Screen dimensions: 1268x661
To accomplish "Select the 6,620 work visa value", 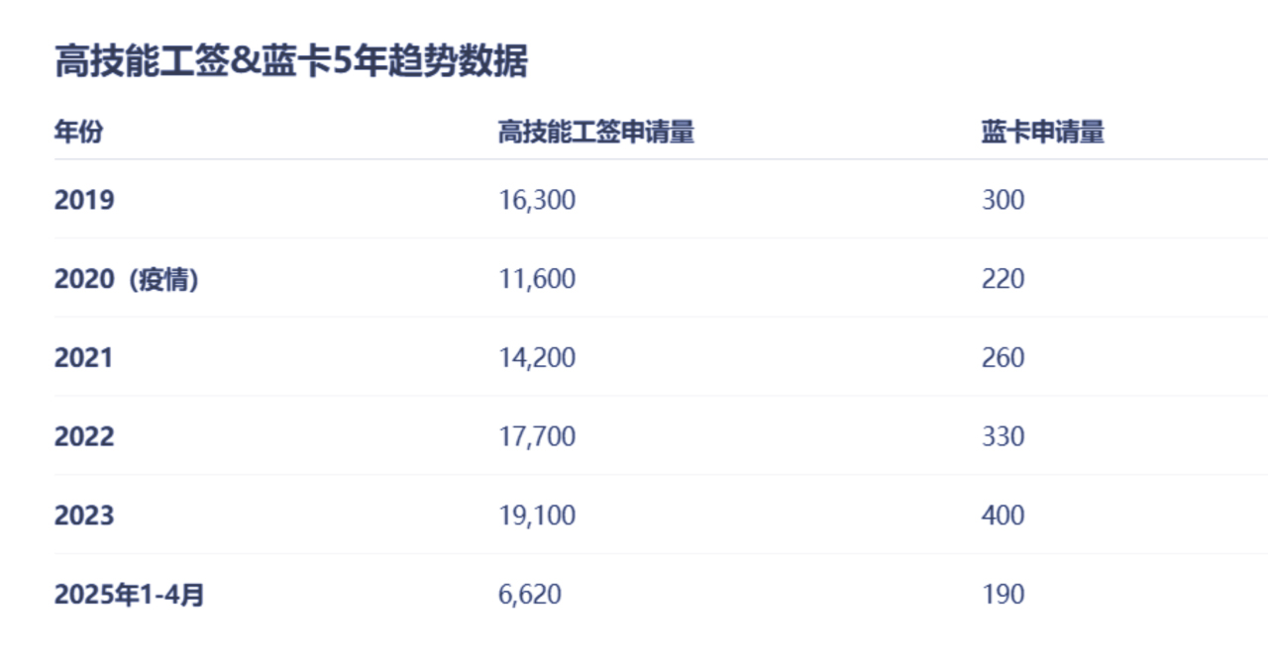I will [530, 595].
